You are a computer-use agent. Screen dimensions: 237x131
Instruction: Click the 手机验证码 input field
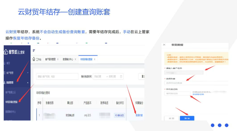click(x=177, y=93)
